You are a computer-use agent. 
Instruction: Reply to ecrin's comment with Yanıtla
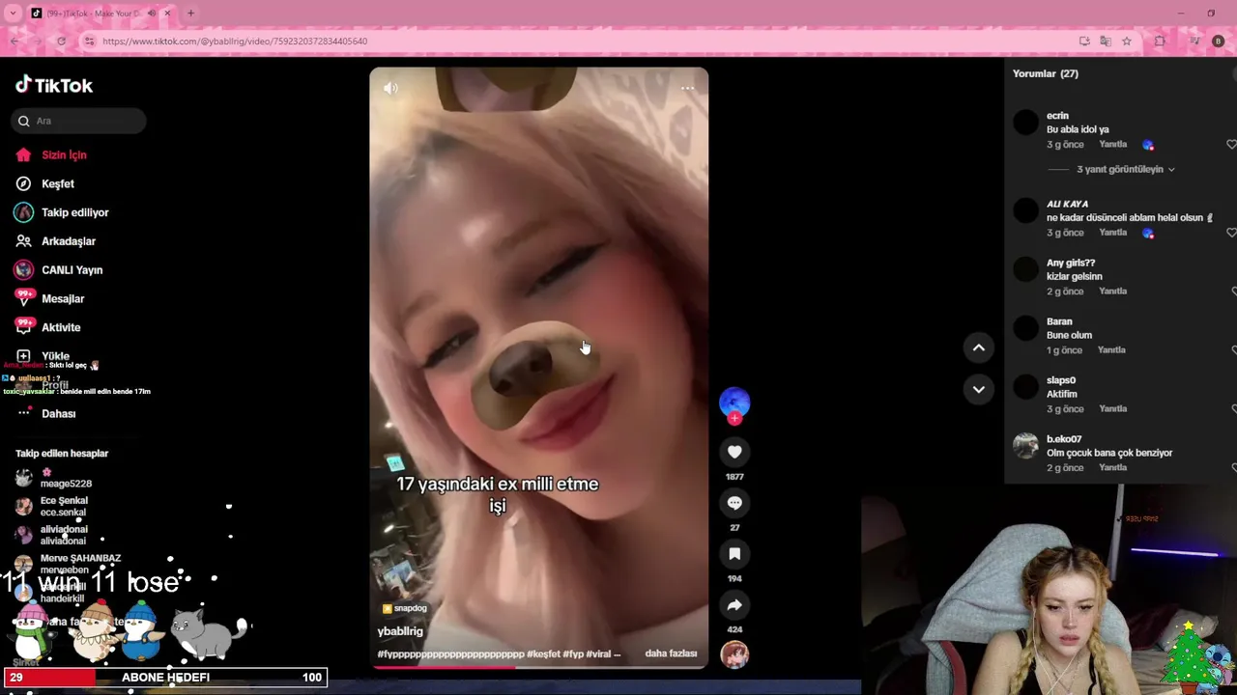1112,144
